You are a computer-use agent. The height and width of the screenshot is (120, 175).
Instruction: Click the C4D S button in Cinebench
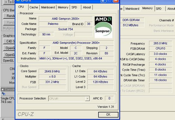[x=9, y=41]
